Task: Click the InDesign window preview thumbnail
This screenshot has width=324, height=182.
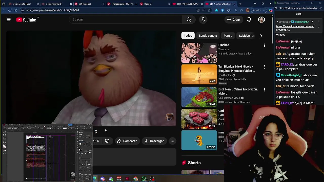Action: tap(47, 152)
